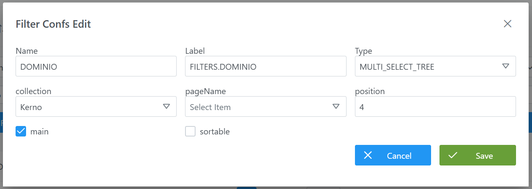Screen dimensions: 532x189
Task: Save the filter configuration
Action: pyautogui.click(x=477, y=155)
